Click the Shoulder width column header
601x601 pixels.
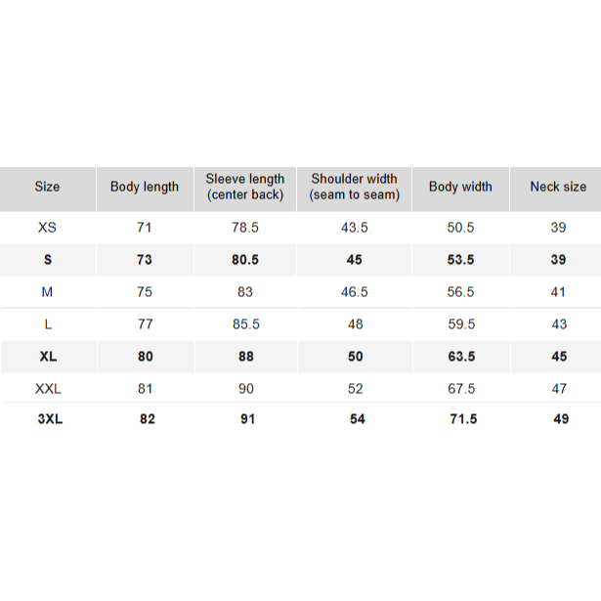tap(354, 187)
